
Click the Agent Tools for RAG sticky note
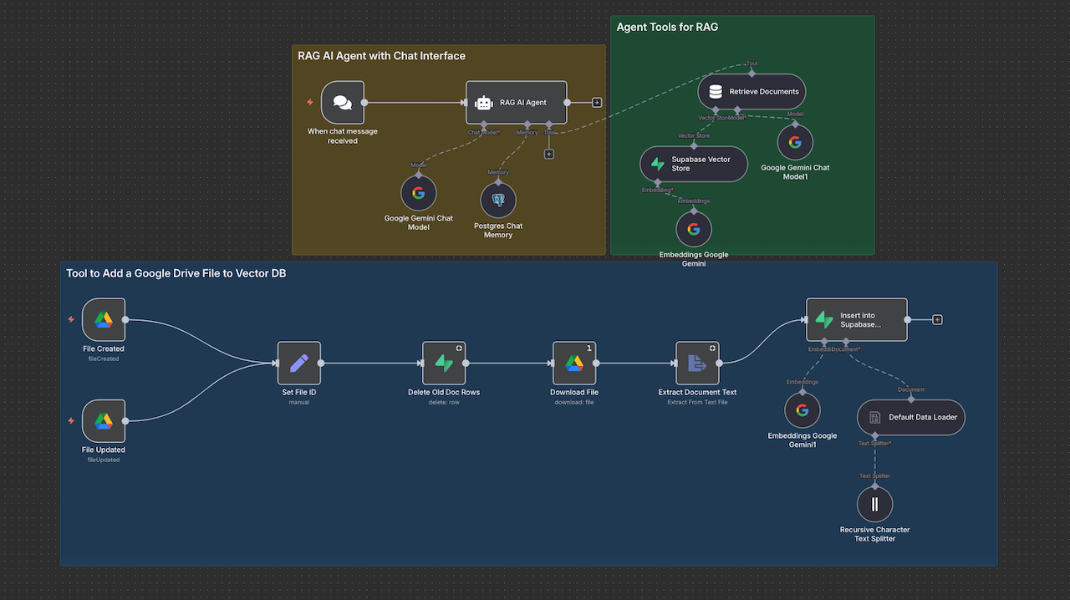666,27
